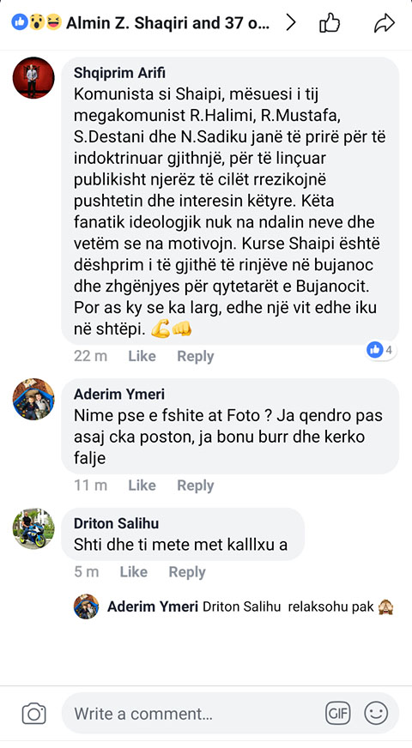Open Aderim Ymeri's avatar beside second comment
The height and width of the screenshot is (748, 412).
click(33, 399)
